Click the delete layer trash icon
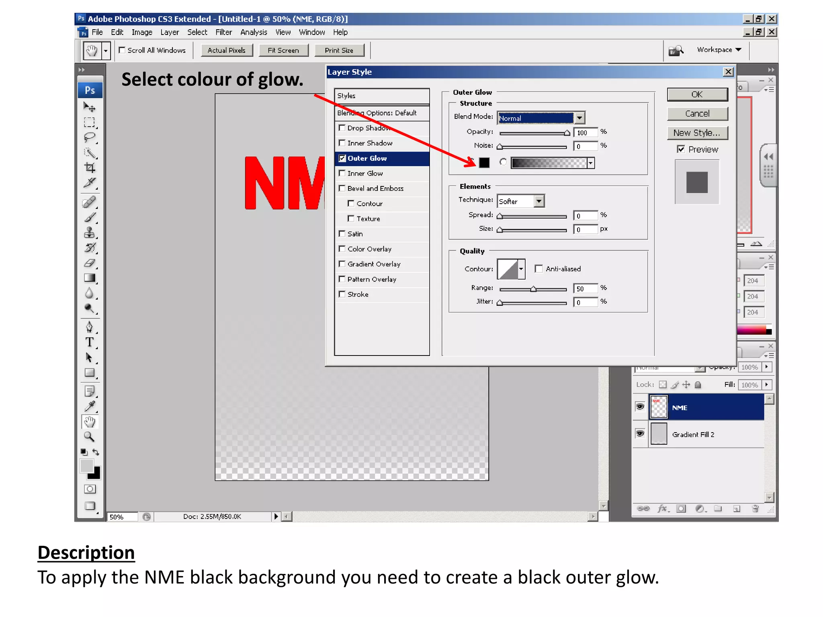The height and width of the screenshot is (617, 823). pyautogui.click(x=755, y=509)
